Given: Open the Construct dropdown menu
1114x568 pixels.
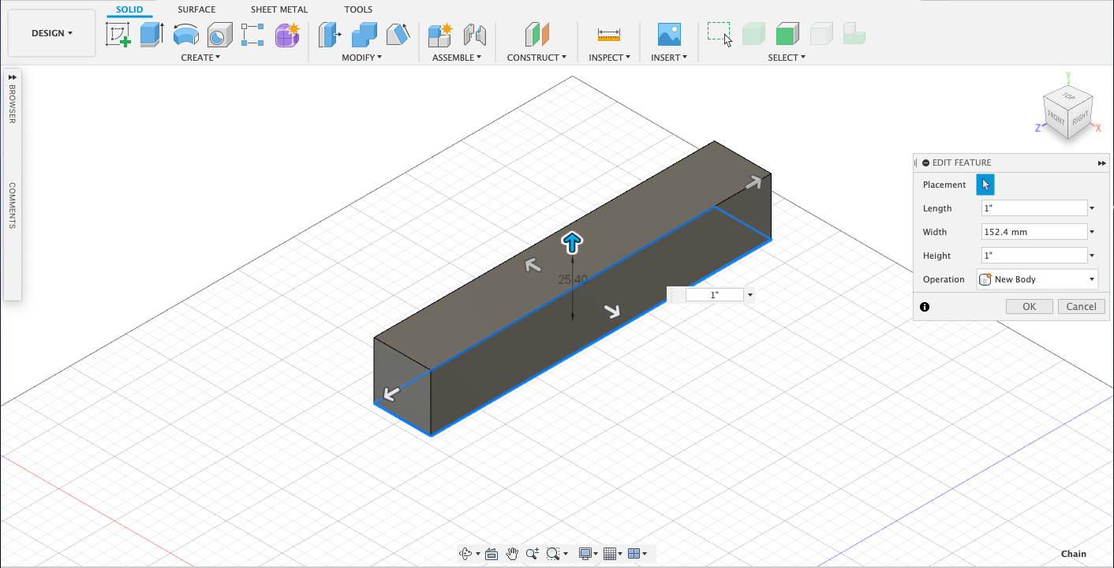Looking at the screenshot, I should [x=536, y=58].
